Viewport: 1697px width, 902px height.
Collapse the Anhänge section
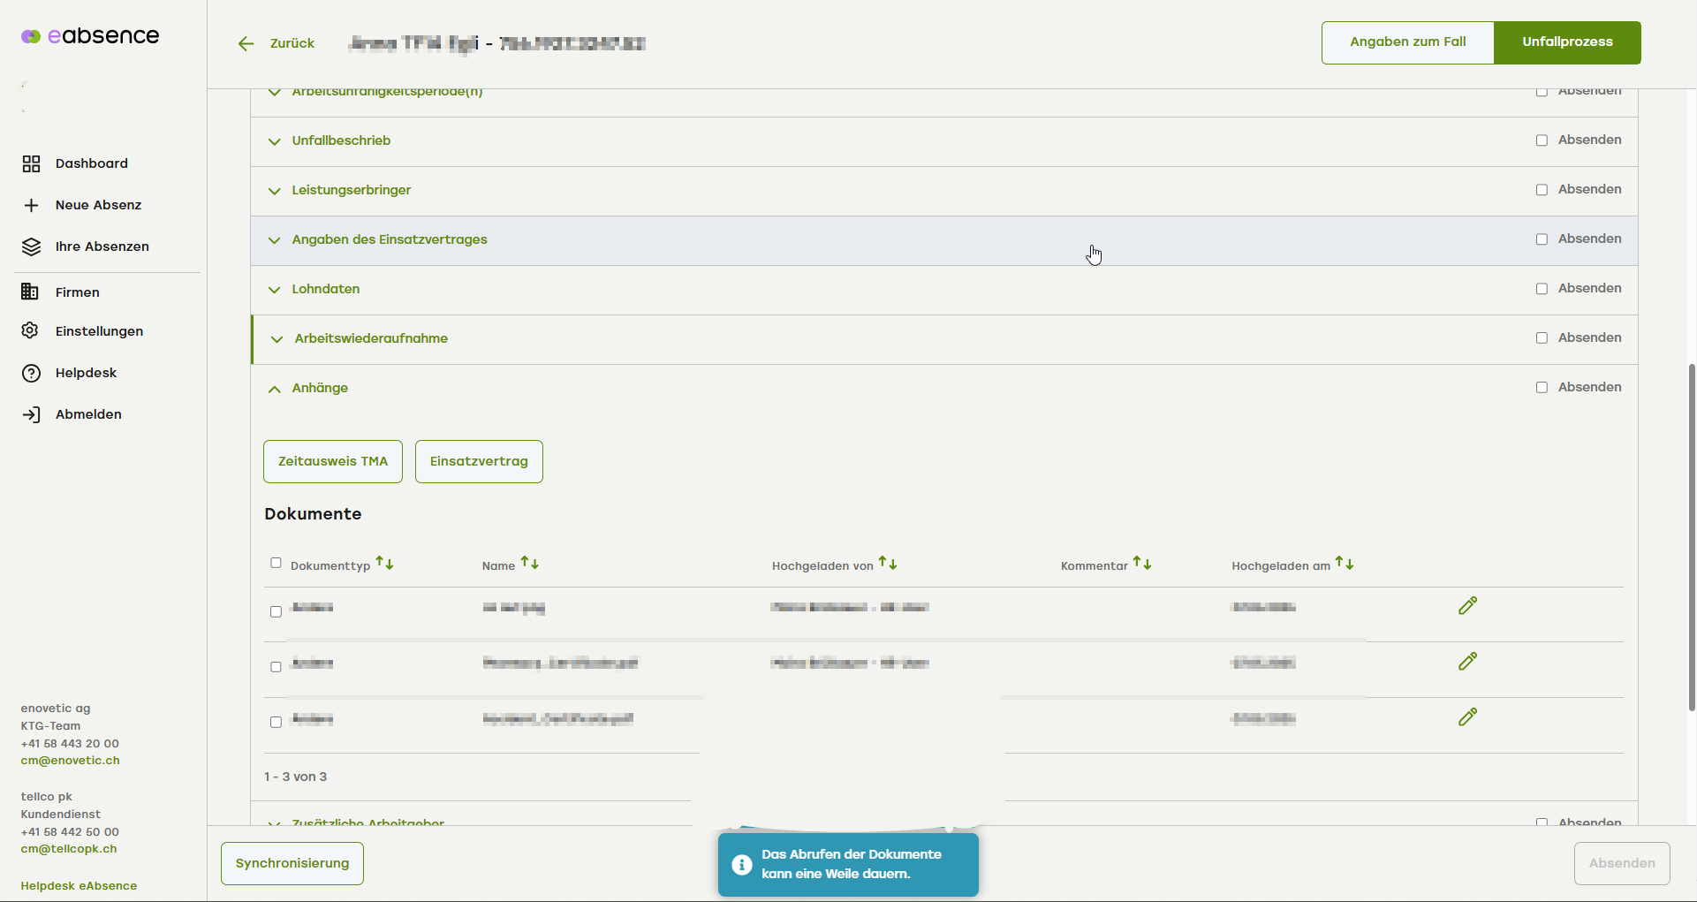point(275,389)
